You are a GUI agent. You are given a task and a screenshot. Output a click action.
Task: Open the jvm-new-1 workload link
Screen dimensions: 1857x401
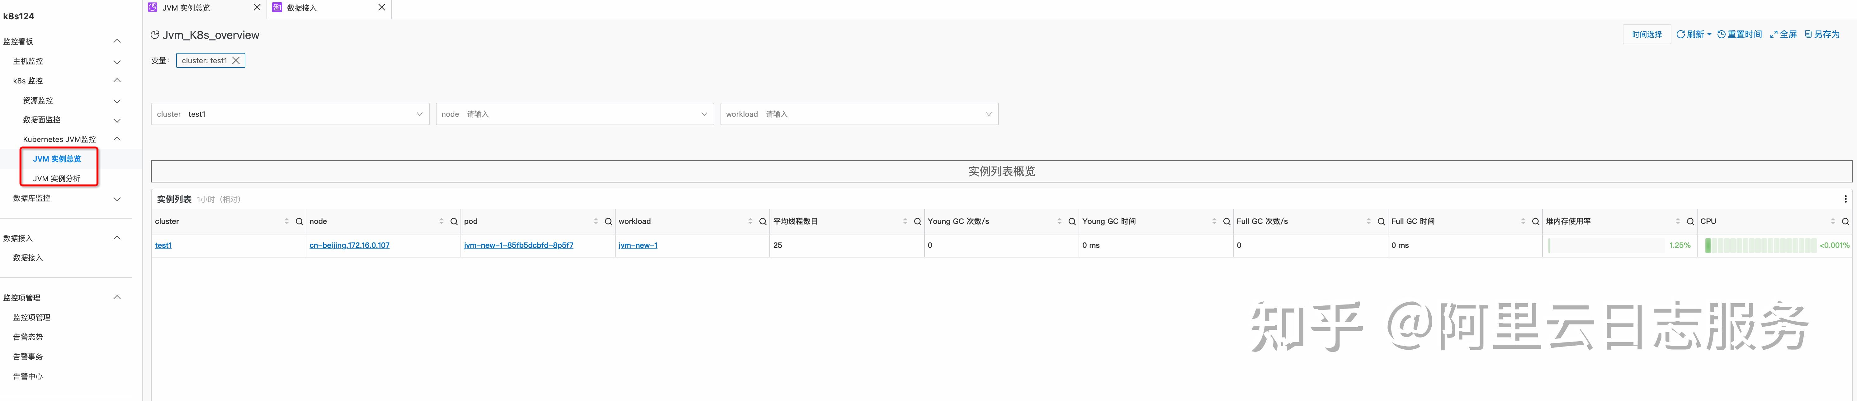click(x=637, y=245)
